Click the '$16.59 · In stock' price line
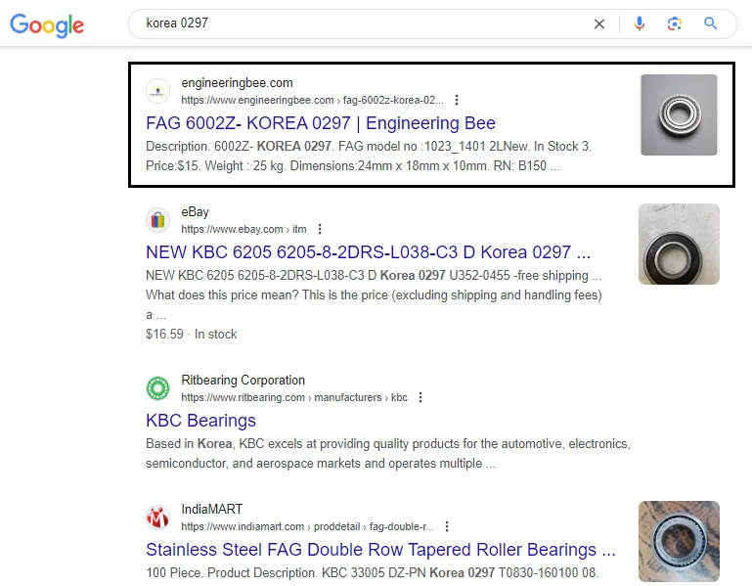This screenshot has height=586, width=752. (192, 334)
